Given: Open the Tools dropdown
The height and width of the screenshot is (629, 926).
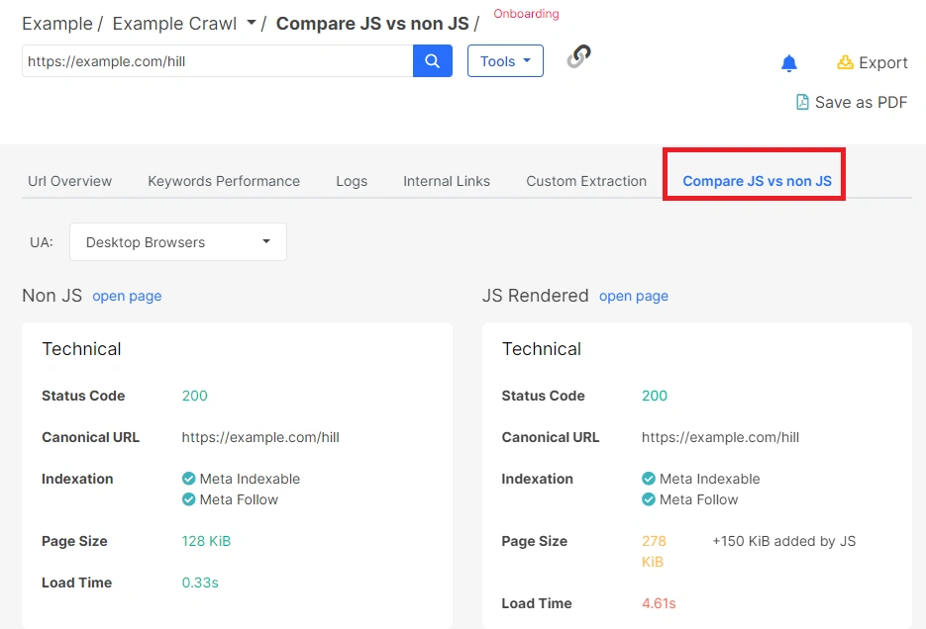Looking at the screenshot, I should point(505,60).
